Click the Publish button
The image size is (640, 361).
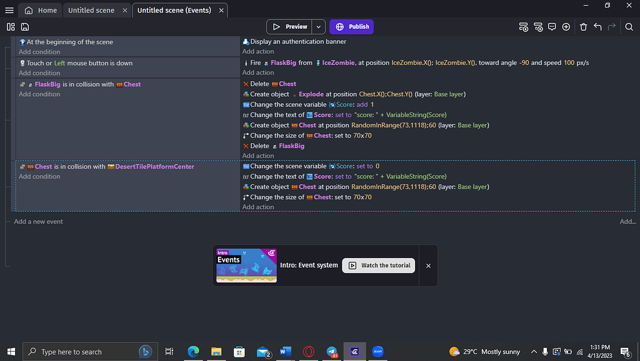pyautogui.click(x=352, y=27)
